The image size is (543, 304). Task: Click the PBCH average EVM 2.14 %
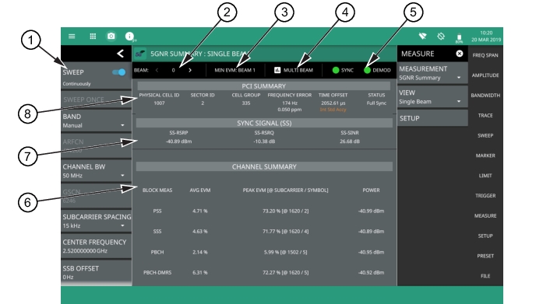coord(199,252)
